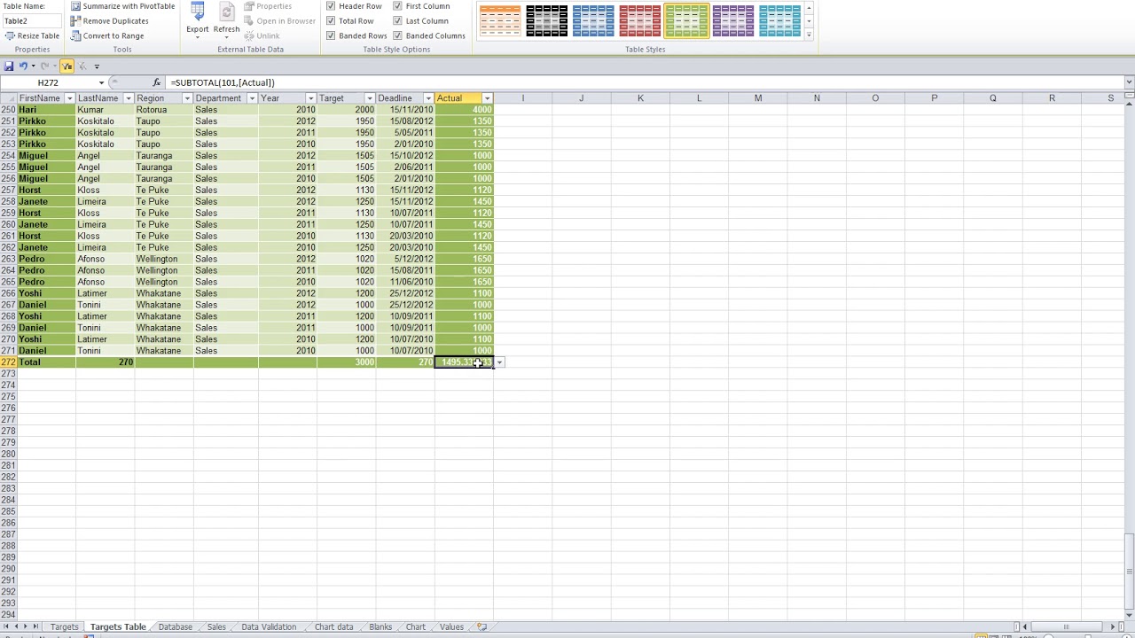
Task: Select the purple table style thumbnail
Action: [733, 20]
